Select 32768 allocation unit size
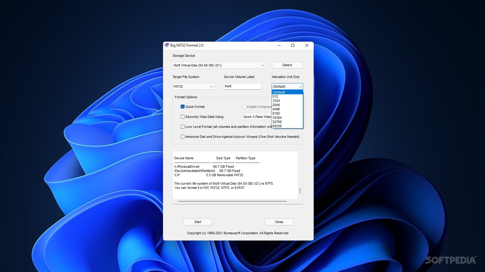The height and width of the screenshot is (272, 485). (287, 122)
